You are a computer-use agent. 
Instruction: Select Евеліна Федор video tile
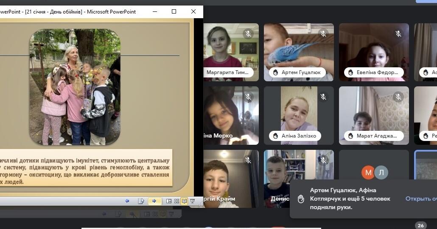click(x=374, y=52)
